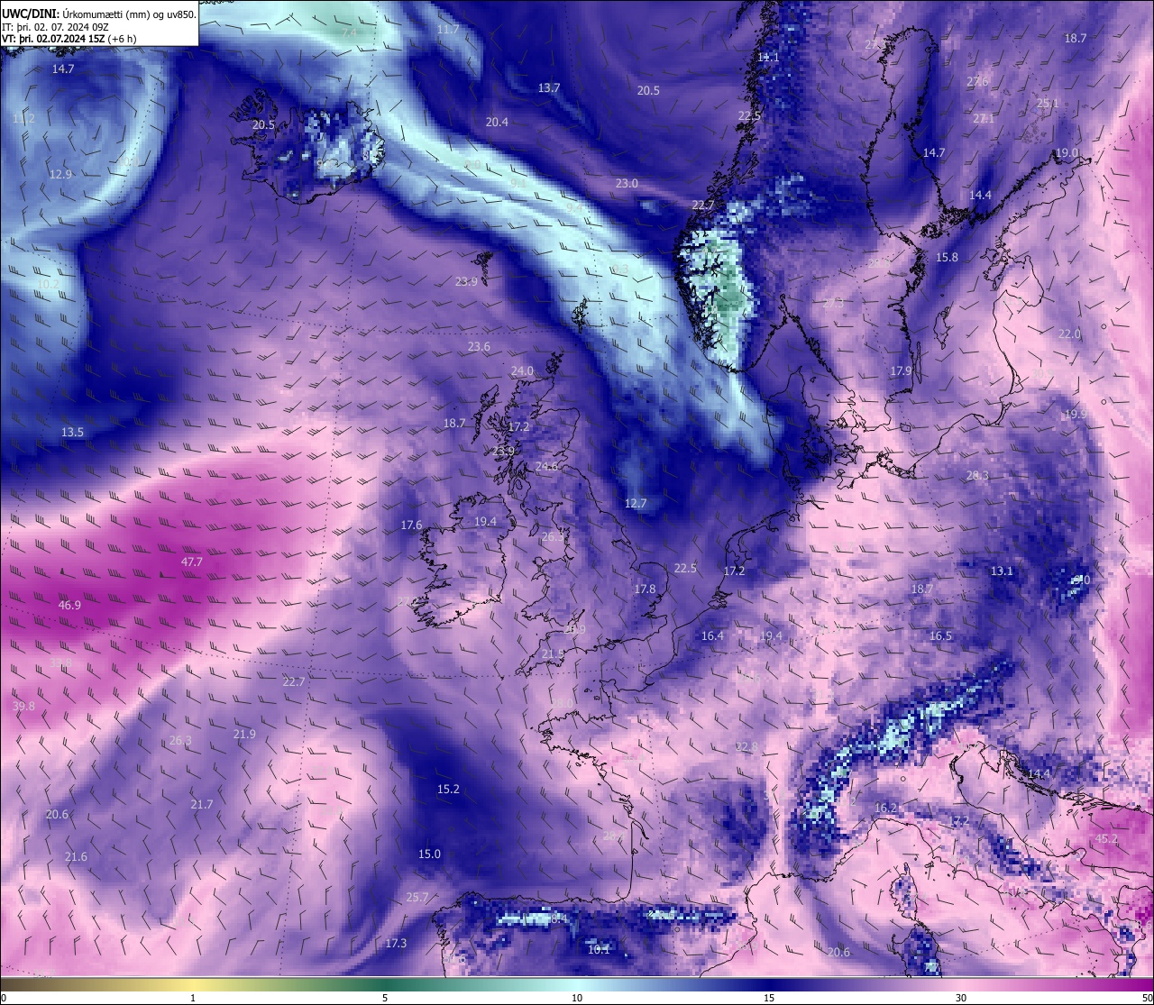Click the colorbar tick label 10
Image resolution: width=1154 pixels, height=1005 pixels.
577,997
